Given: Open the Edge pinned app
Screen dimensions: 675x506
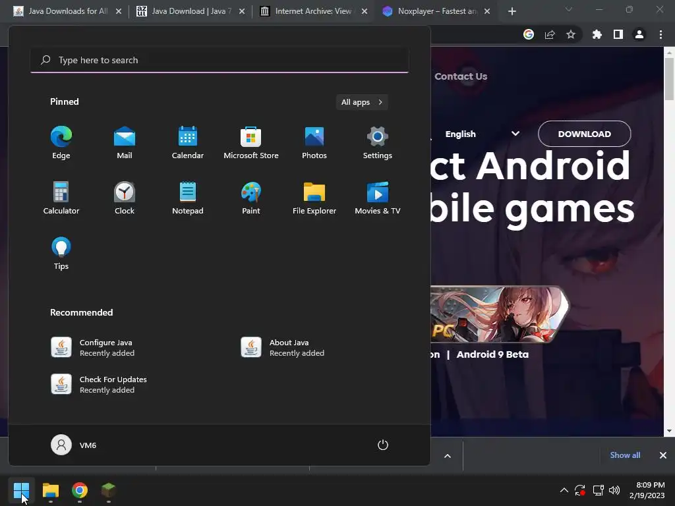Looking at the screenshot, I should click(61, 143).
